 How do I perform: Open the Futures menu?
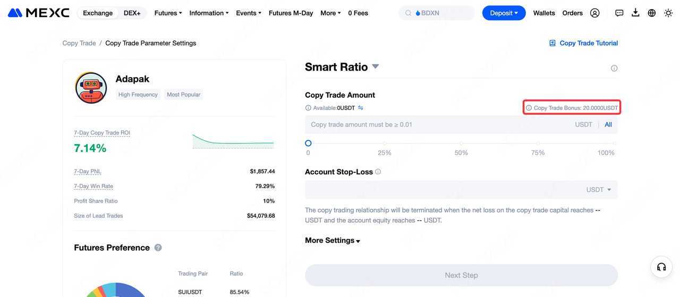point(168,13)
